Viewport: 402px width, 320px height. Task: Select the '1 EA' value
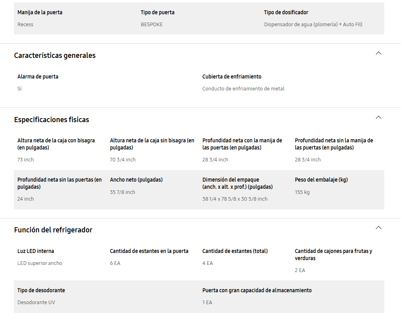pyautogui.click(x=207, y=302)
